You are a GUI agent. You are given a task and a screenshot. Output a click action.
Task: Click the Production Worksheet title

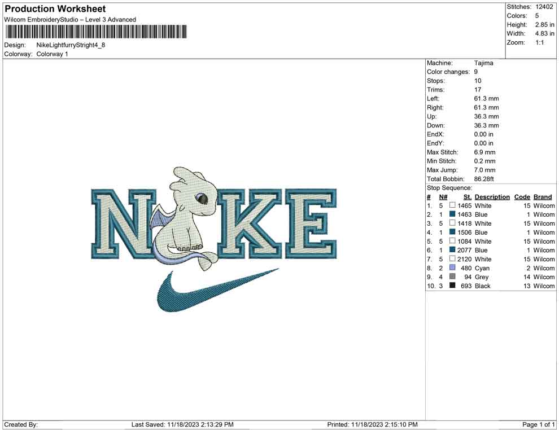pyautogui.click(x=55, y=9)
